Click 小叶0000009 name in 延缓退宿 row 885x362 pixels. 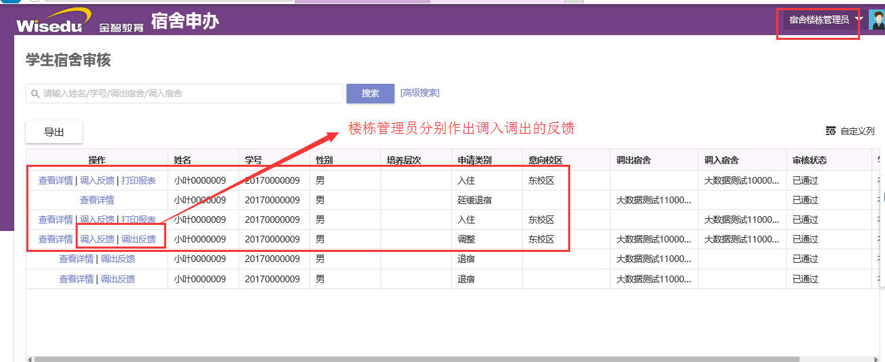(200, 200)
